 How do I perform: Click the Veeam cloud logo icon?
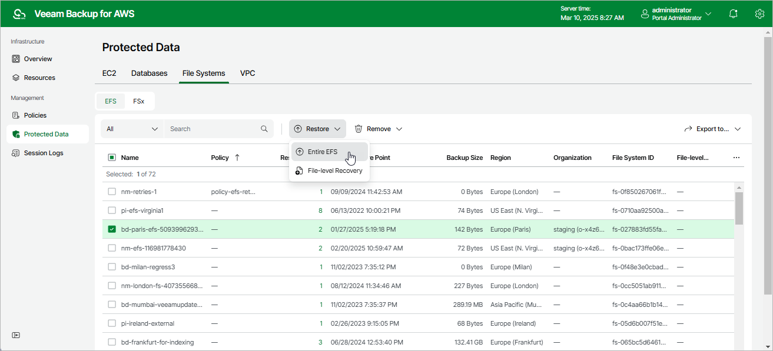click(x=19, y=14)
